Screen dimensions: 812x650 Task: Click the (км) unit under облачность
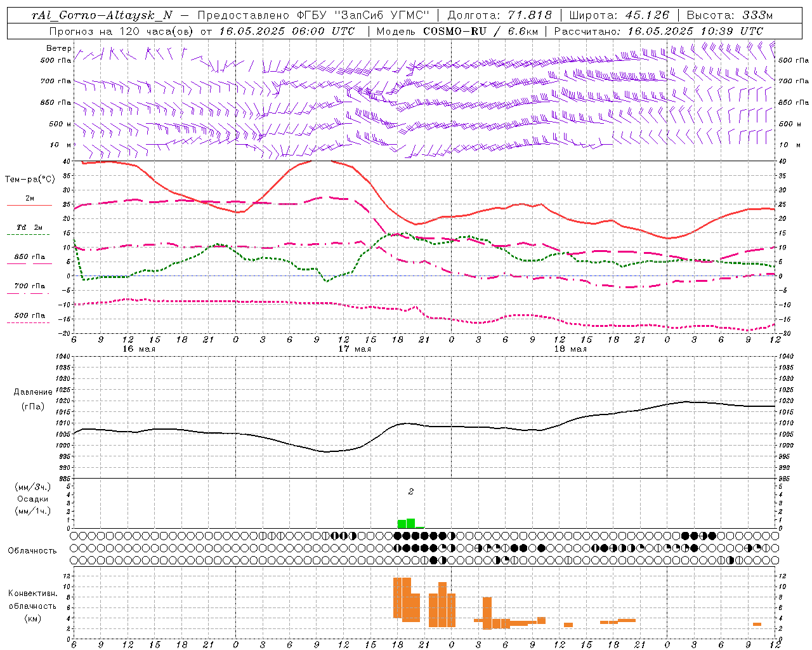click(33, 618)
